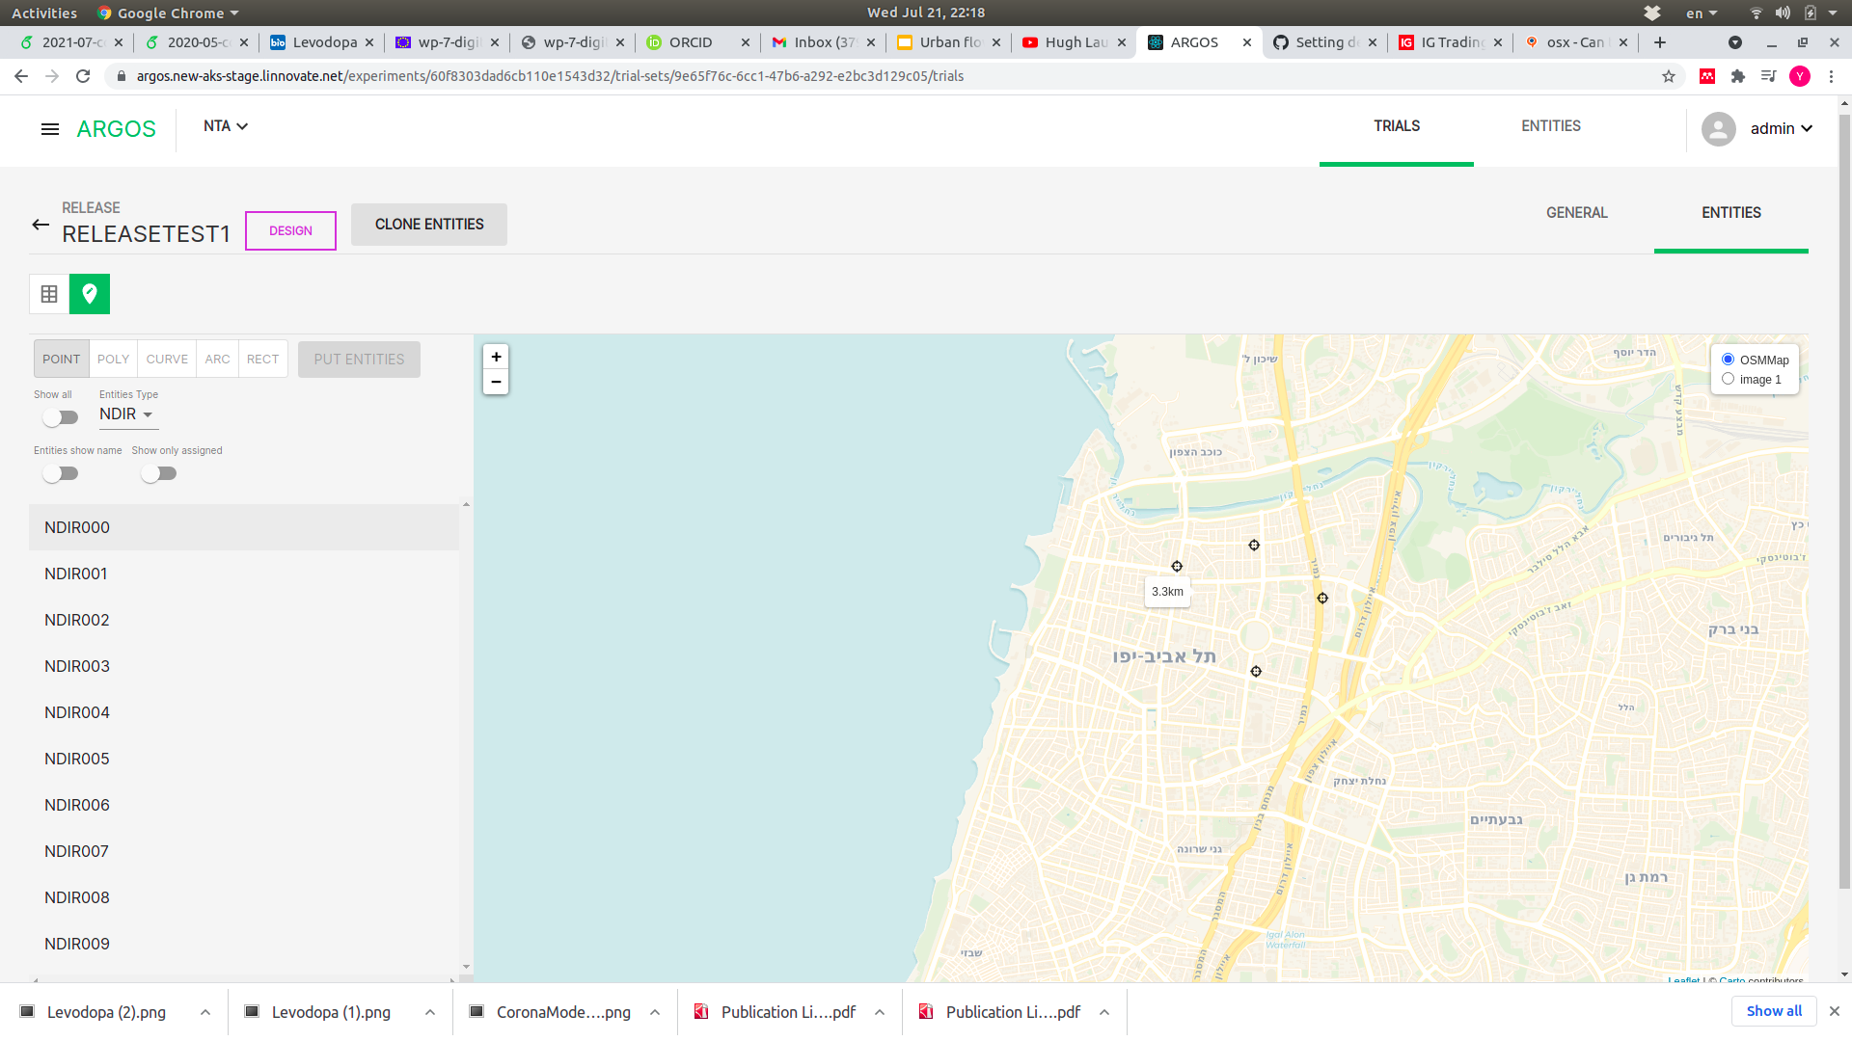Select the NDIR003 entity in the list

77,665
